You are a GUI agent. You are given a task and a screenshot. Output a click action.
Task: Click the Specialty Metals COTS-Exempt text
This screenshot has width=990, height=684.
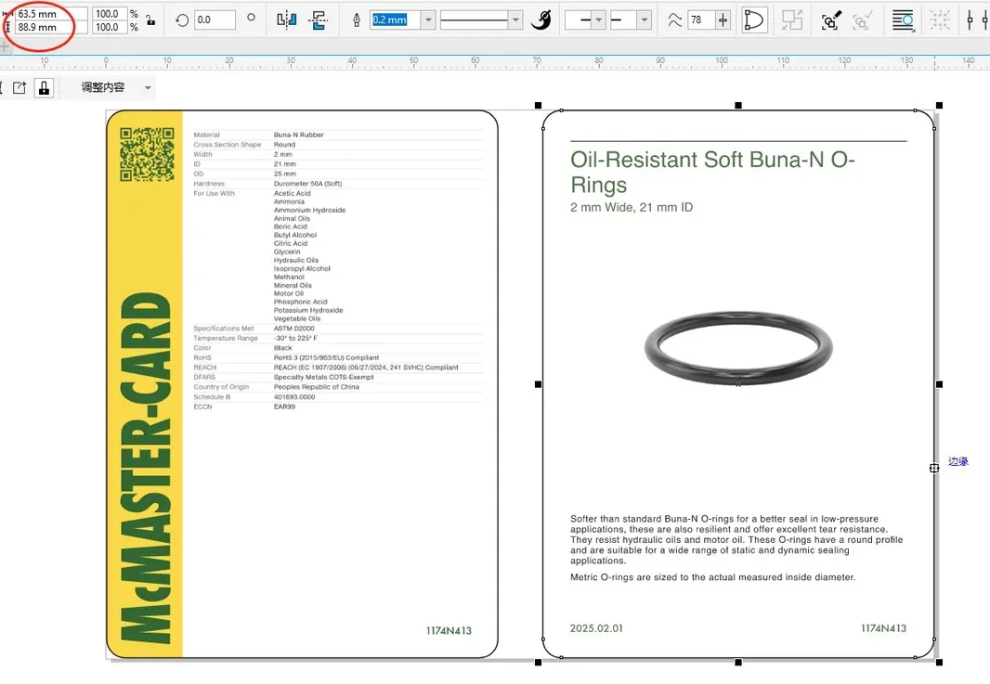(323, 377)
